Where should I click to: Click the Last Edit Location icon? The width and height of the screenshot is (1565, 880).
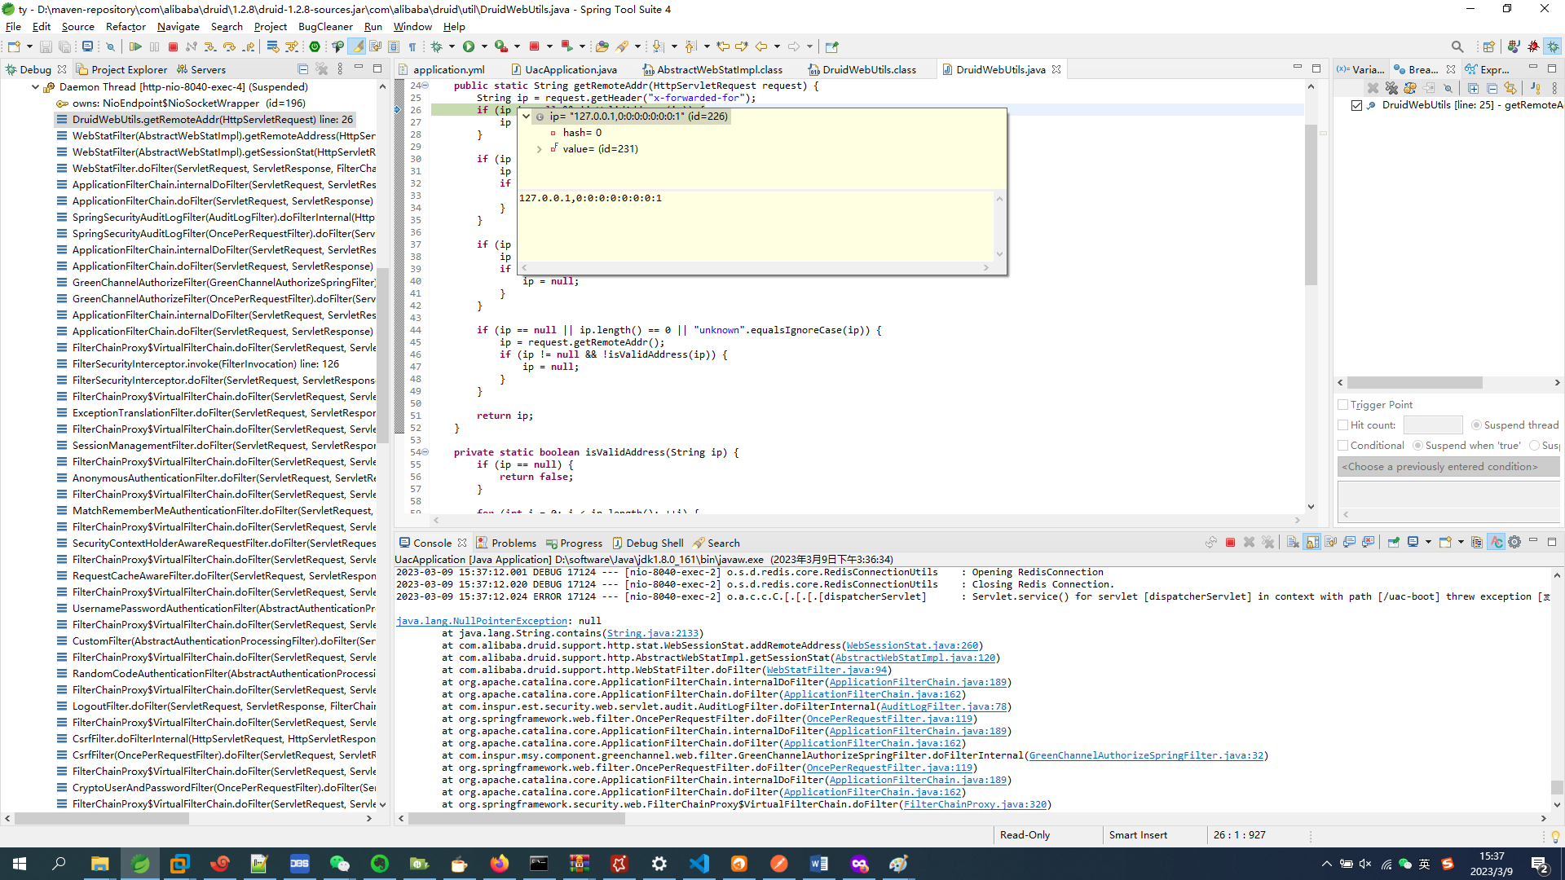[x=722, y=47]
